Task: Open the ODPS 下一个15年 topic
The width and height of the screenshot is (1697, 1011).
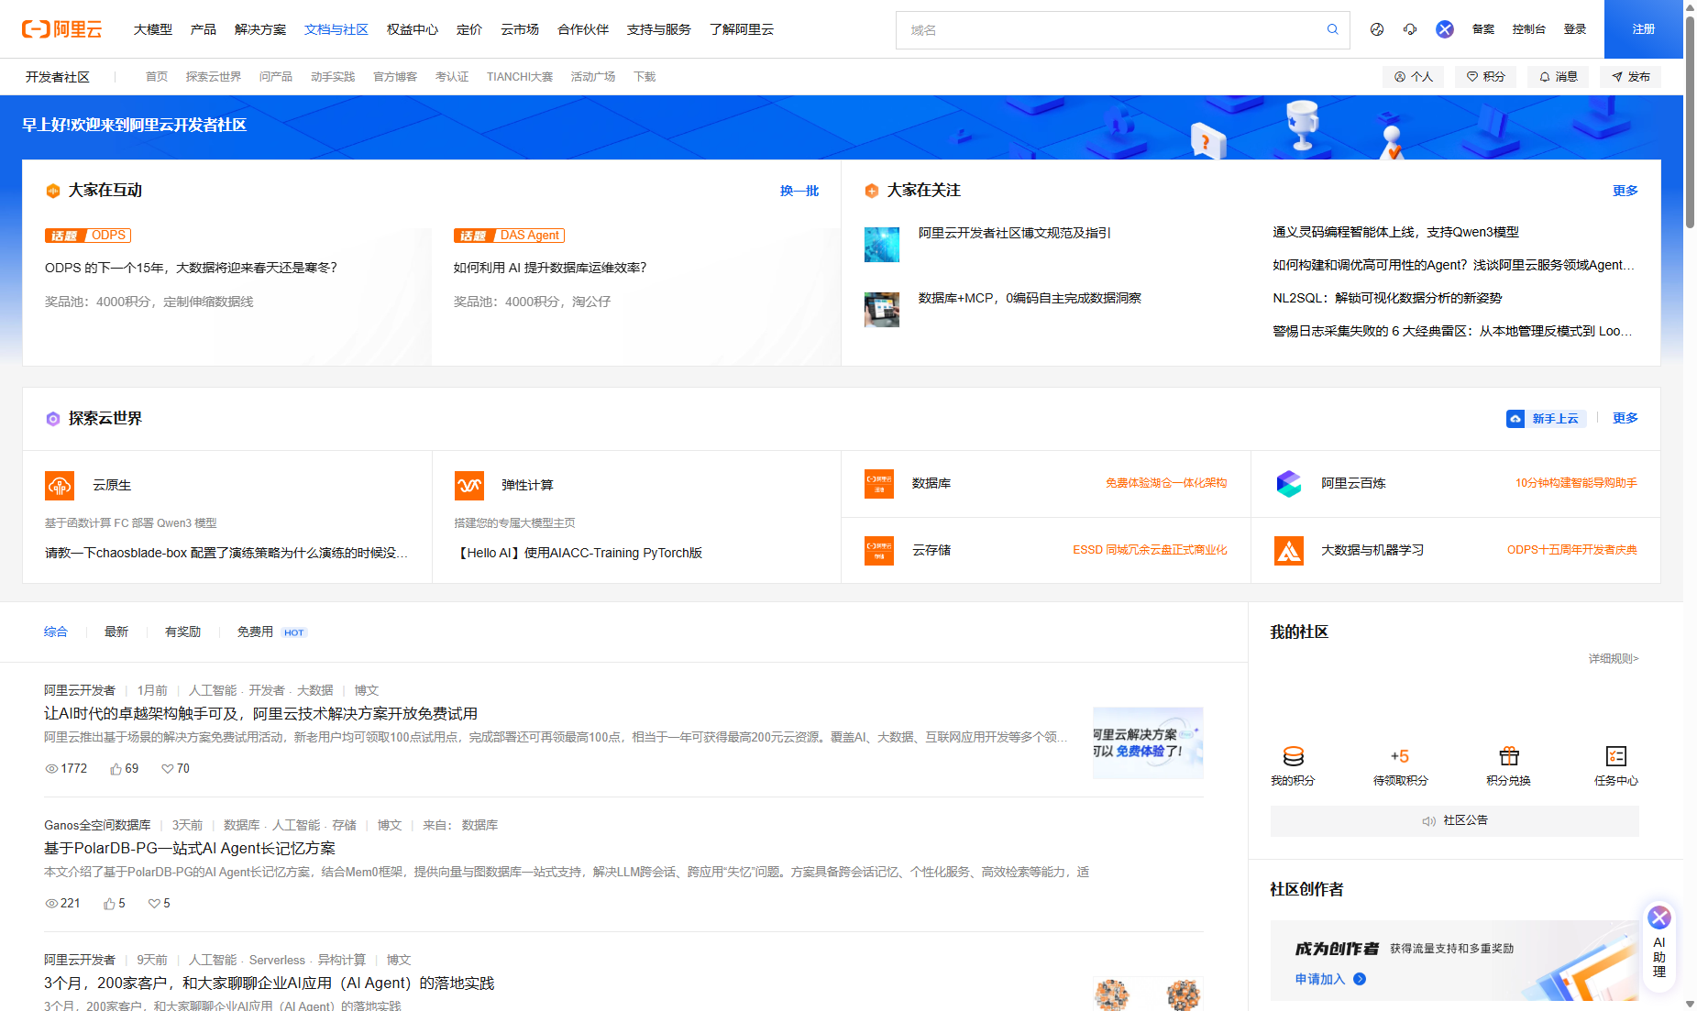Action: (x=191, y=268)
